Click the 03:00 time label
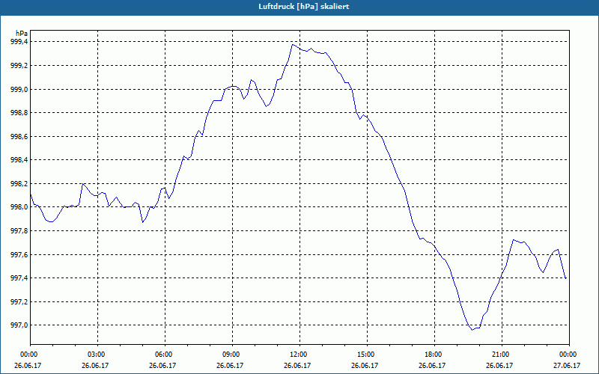599x374 pixels. point(98,355)
